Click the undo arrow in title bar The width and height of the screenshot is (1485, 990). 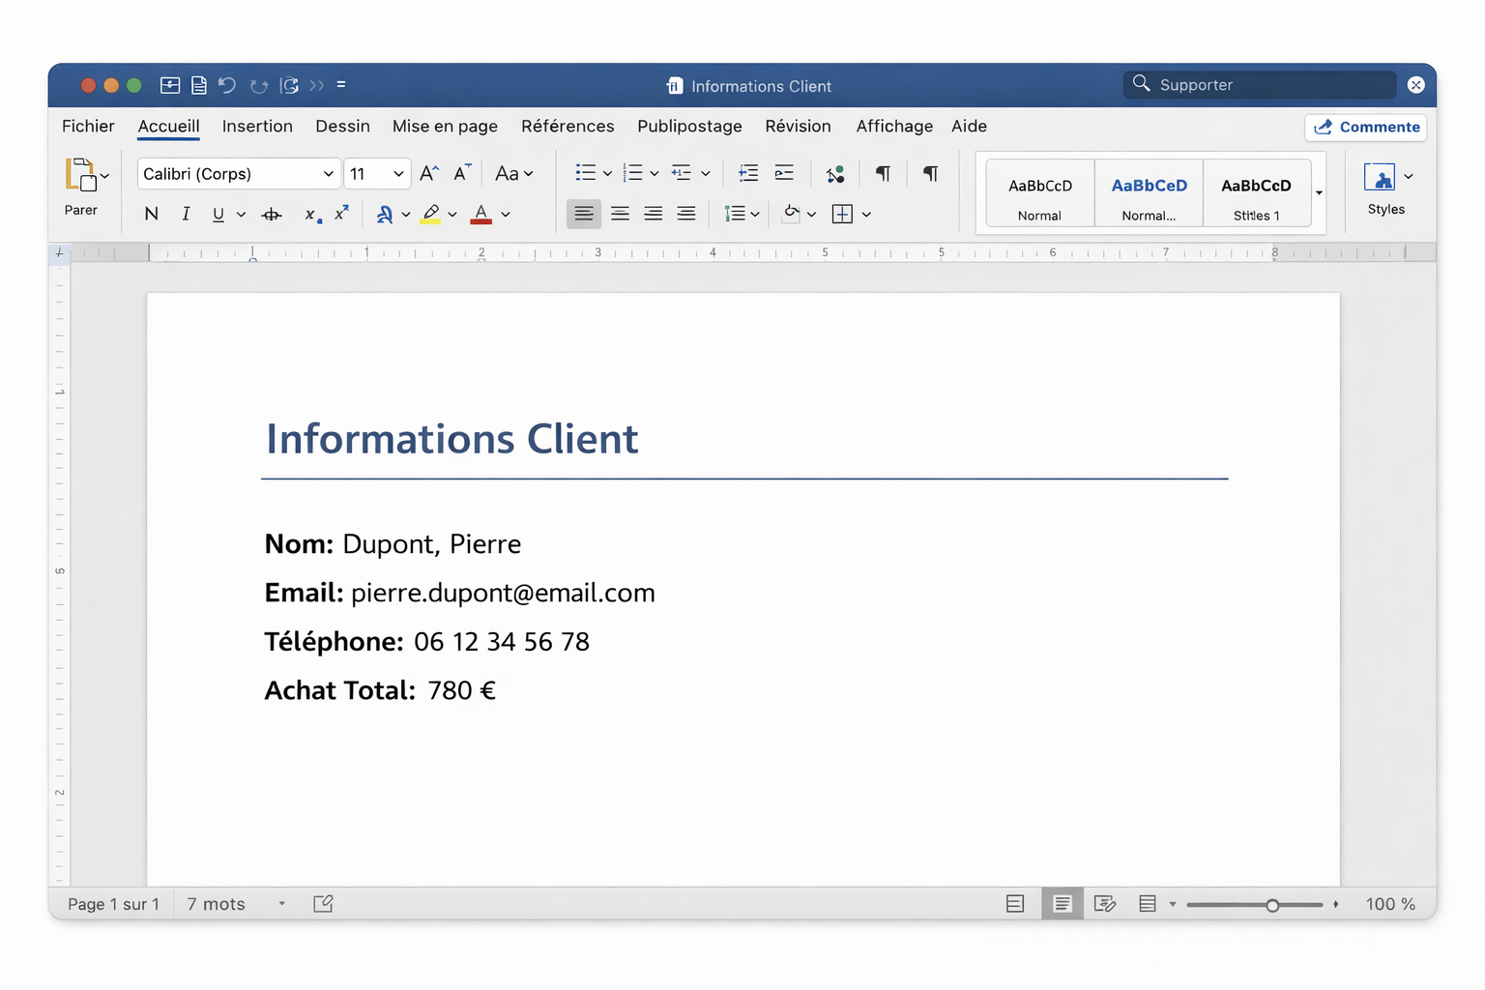tap(227, 85)
